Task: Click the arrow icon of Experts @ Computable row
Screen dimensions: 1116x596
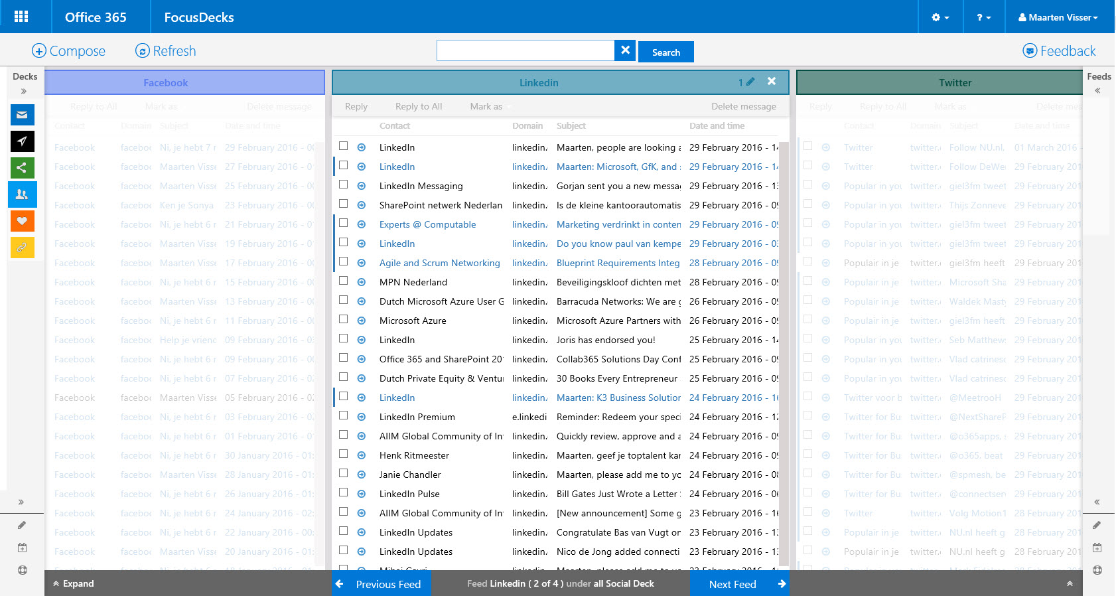Action: pyautogui.click(x=362, y=224)
